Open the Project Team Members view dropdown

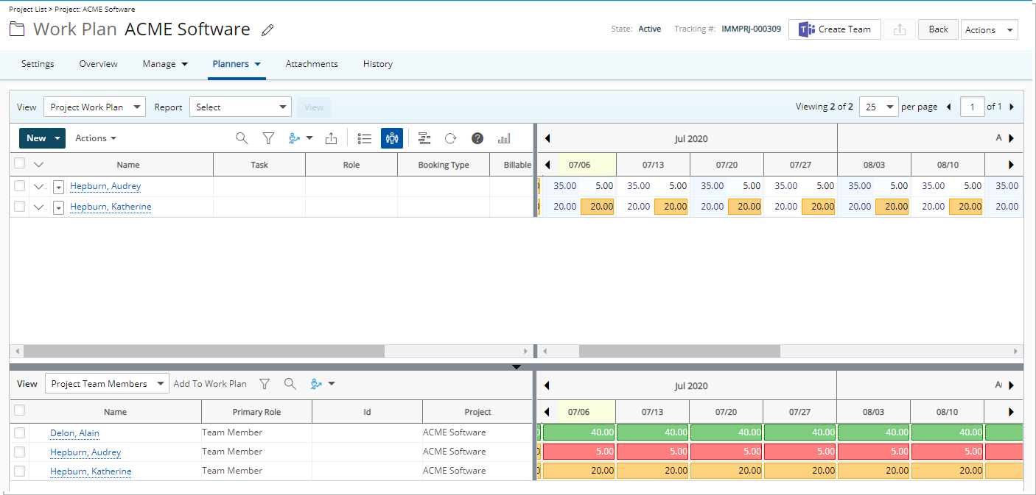pyautogui.click(x=107, y=384)
